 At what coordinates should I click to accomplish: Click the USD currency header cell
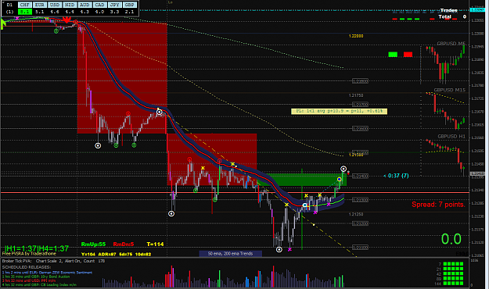coord(55,5)
